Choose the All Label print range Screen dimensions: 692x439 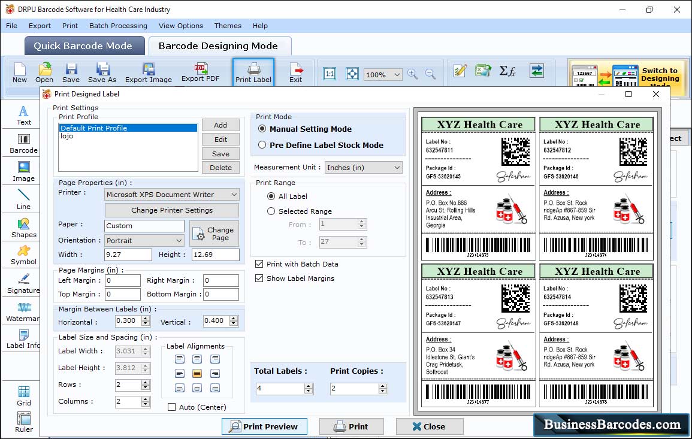(x=271, y=196)
